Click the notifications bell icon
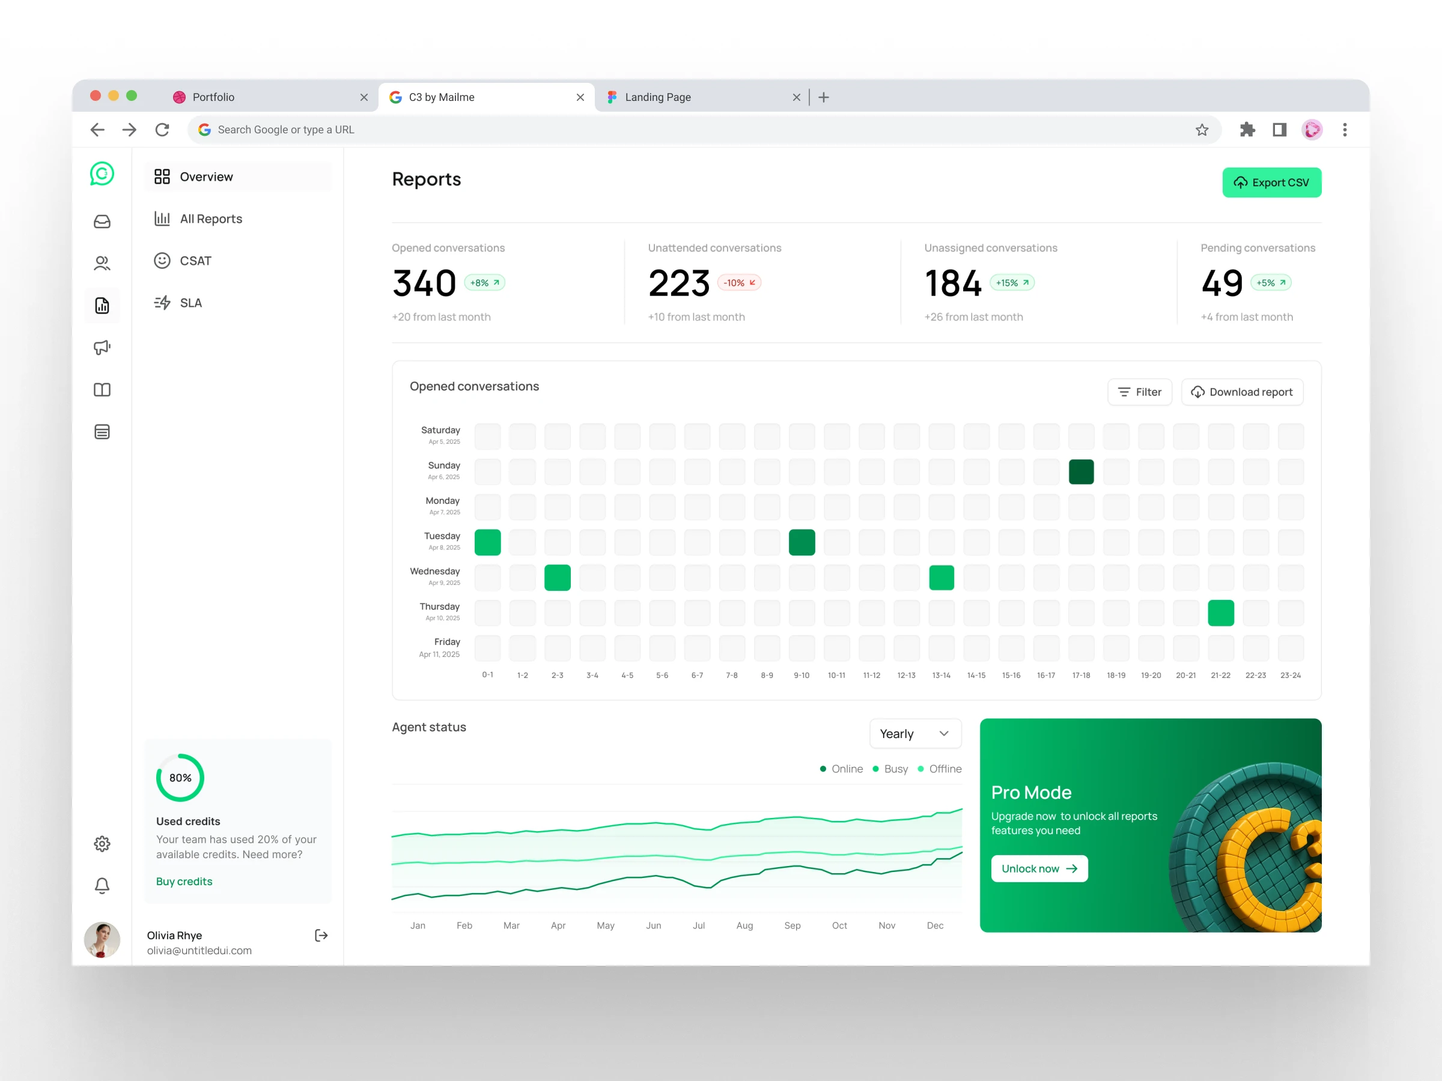Screen dimensions: 1442x1081 point(102,886)
